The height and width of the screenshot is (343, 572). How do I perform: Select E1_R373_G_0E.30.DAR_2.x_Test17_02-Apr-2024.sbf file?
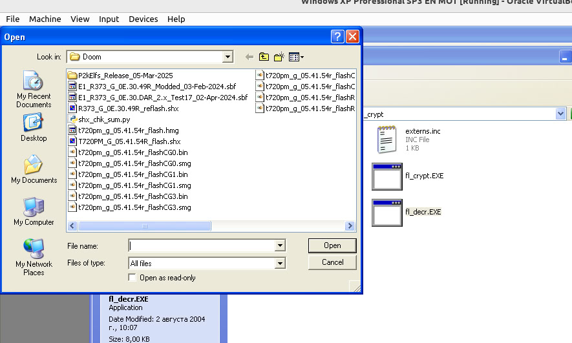coord(158,98)
